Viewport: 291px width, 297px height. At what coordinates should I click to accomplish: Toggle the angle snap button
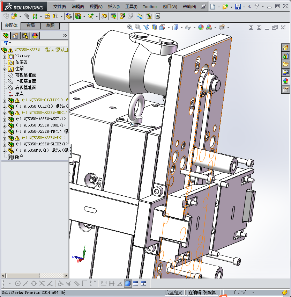pos(120,284)
